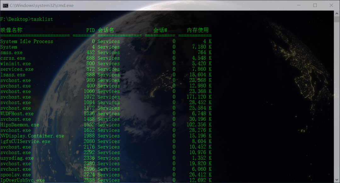Minimize the cmd.exe window

[x=299, y=5]
